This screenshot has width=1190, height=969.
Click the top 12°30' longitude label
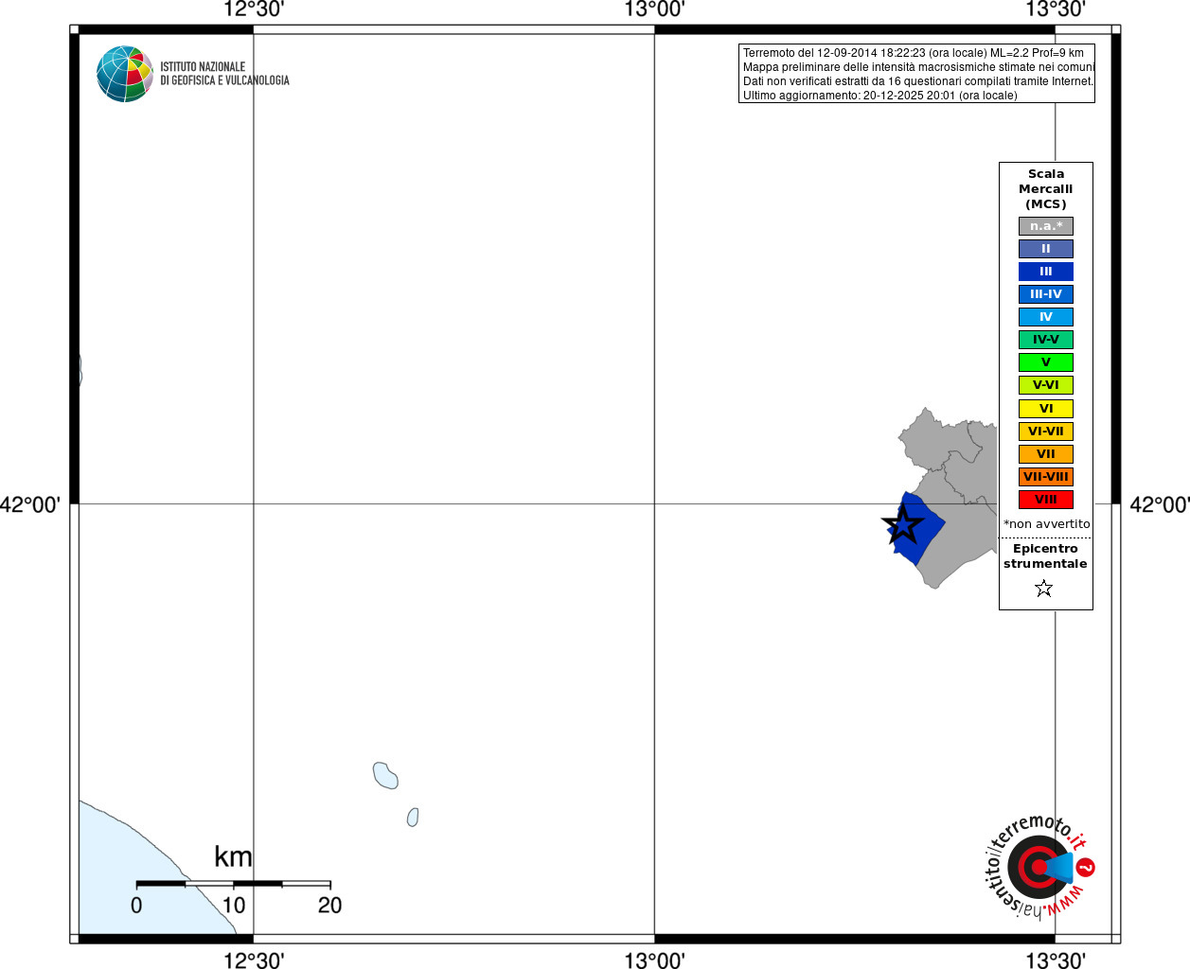[254, 9]
